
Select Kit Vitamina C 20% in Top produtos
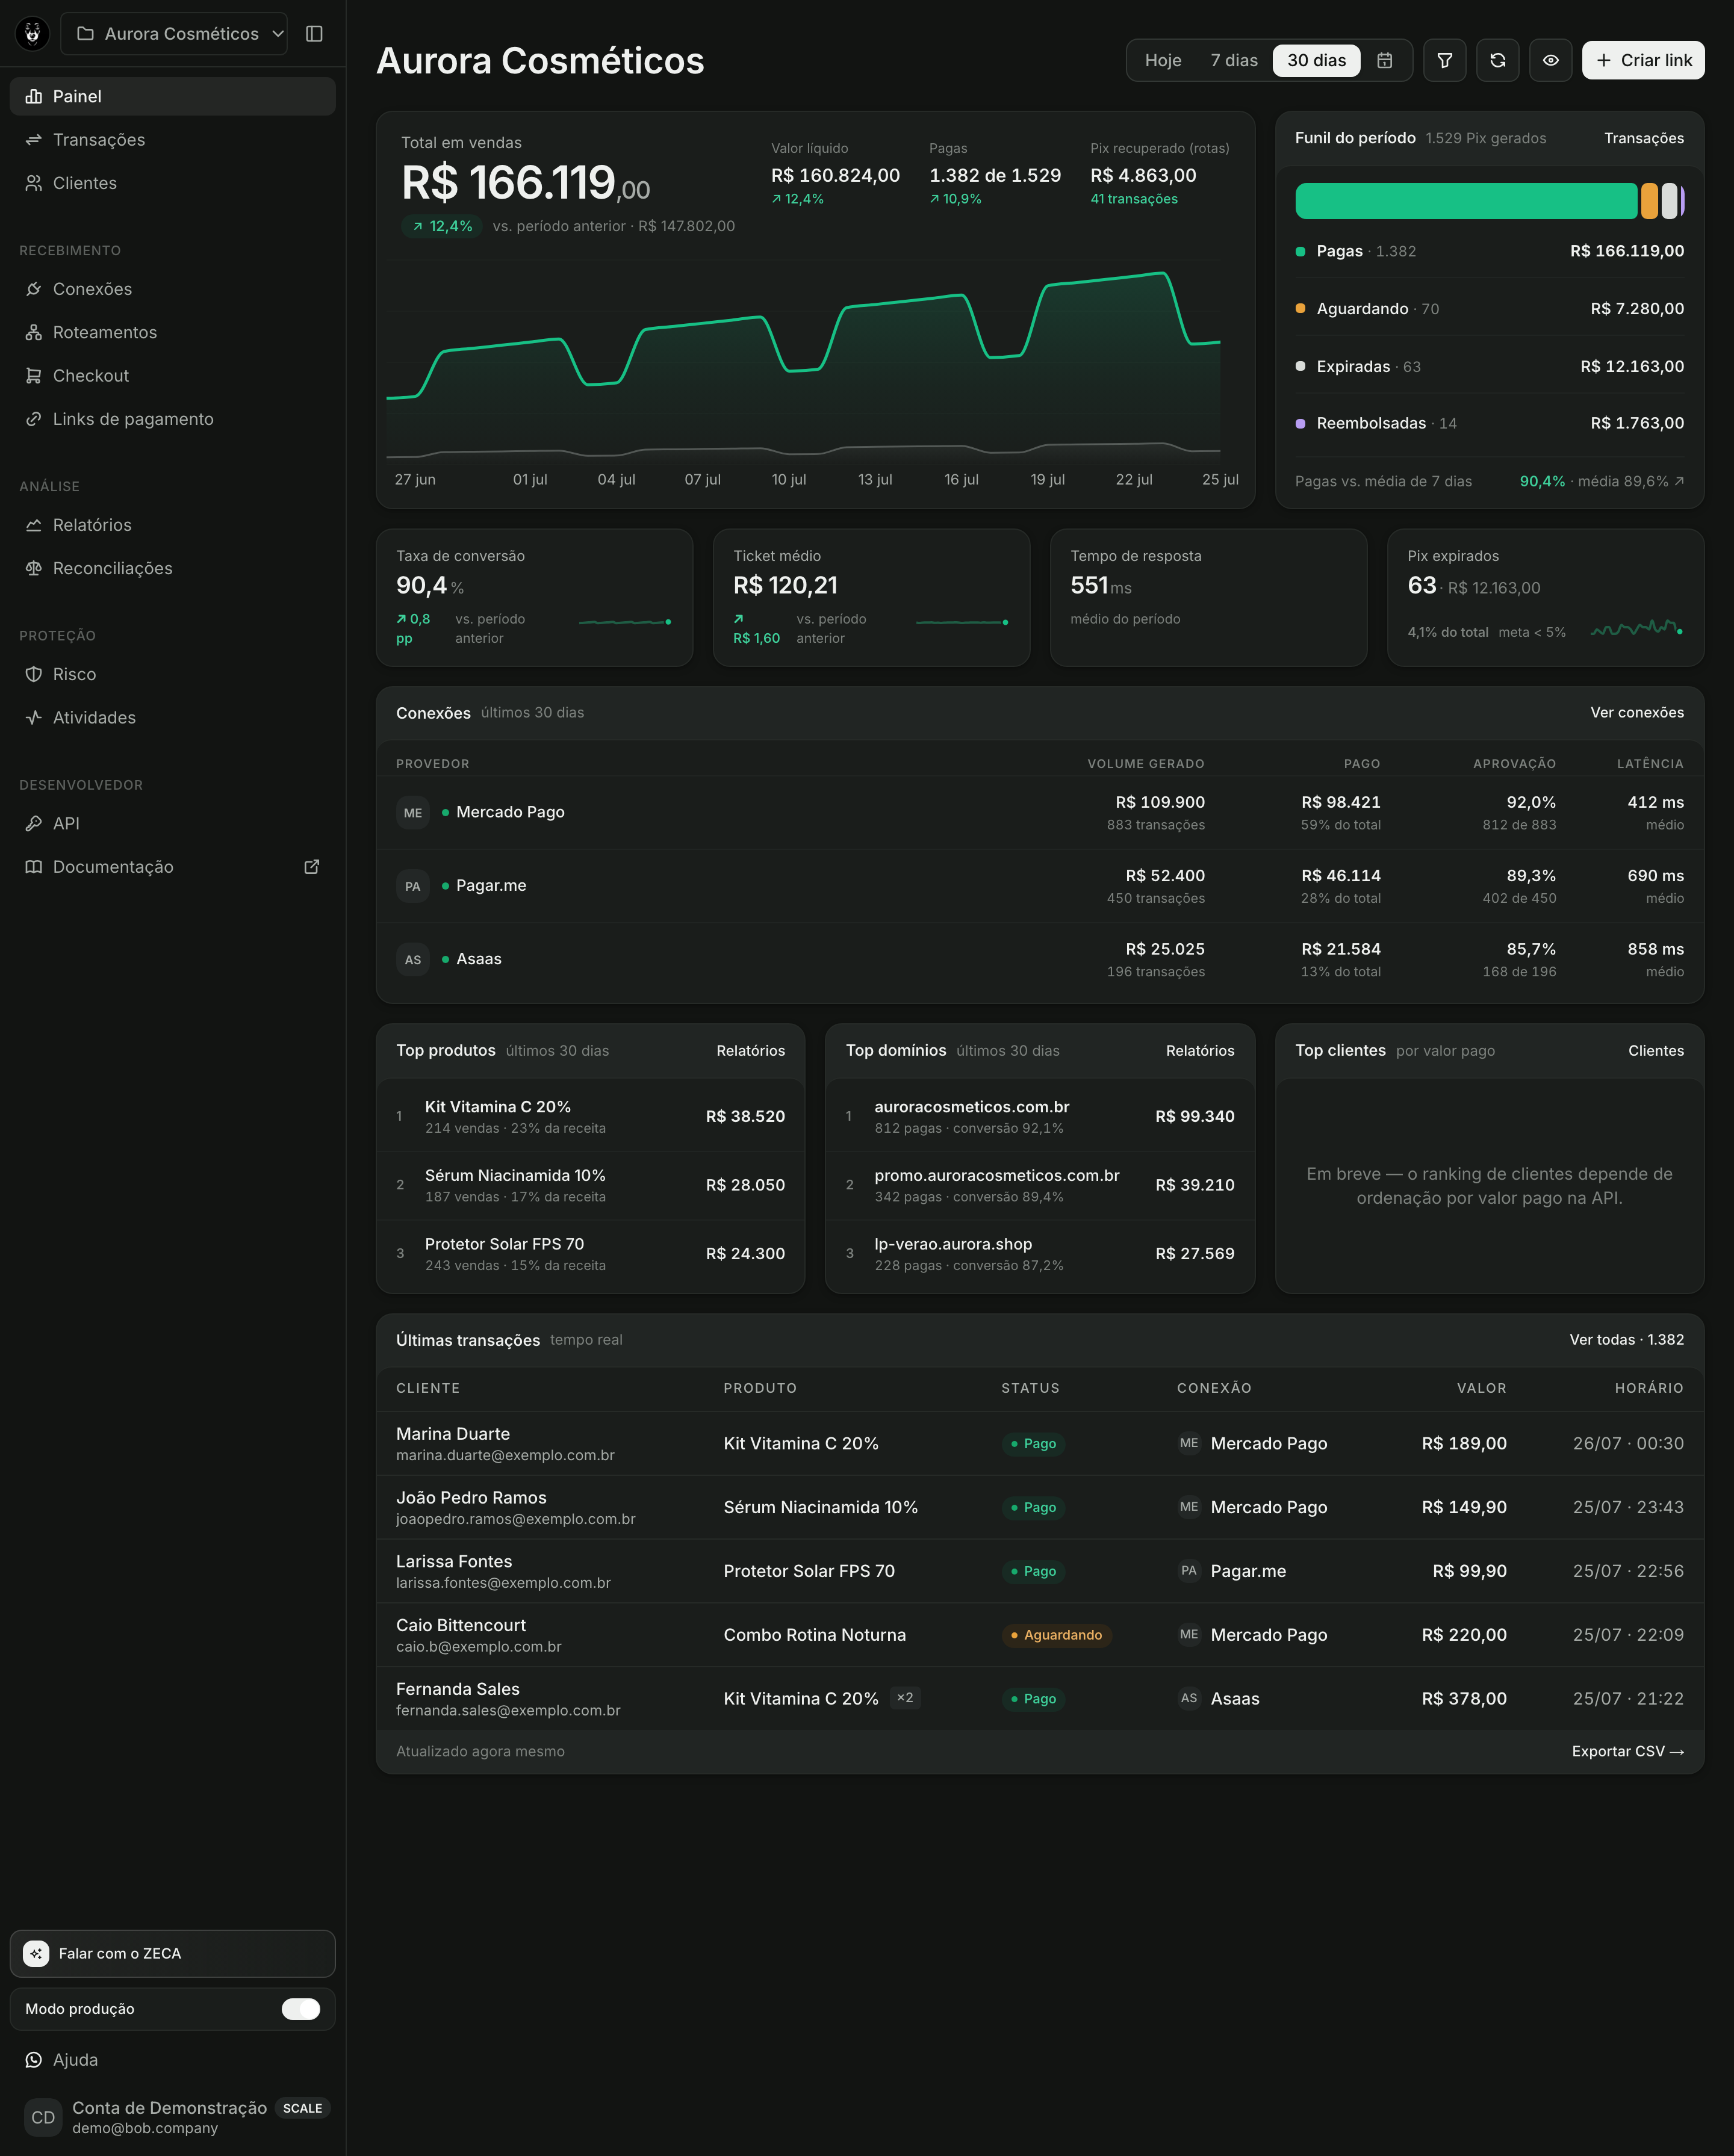click(590, 1116)
